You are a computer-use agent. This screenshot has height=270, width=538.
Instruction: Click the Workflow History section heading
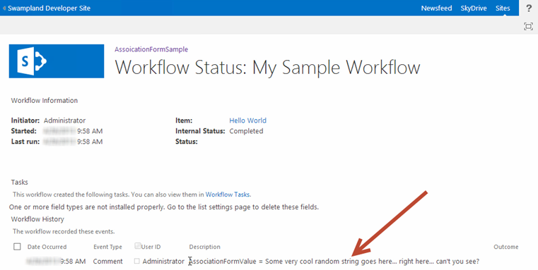[37, 219]
